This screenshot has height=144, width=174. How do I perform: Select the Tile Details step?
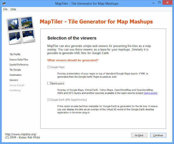click(15, 70)
